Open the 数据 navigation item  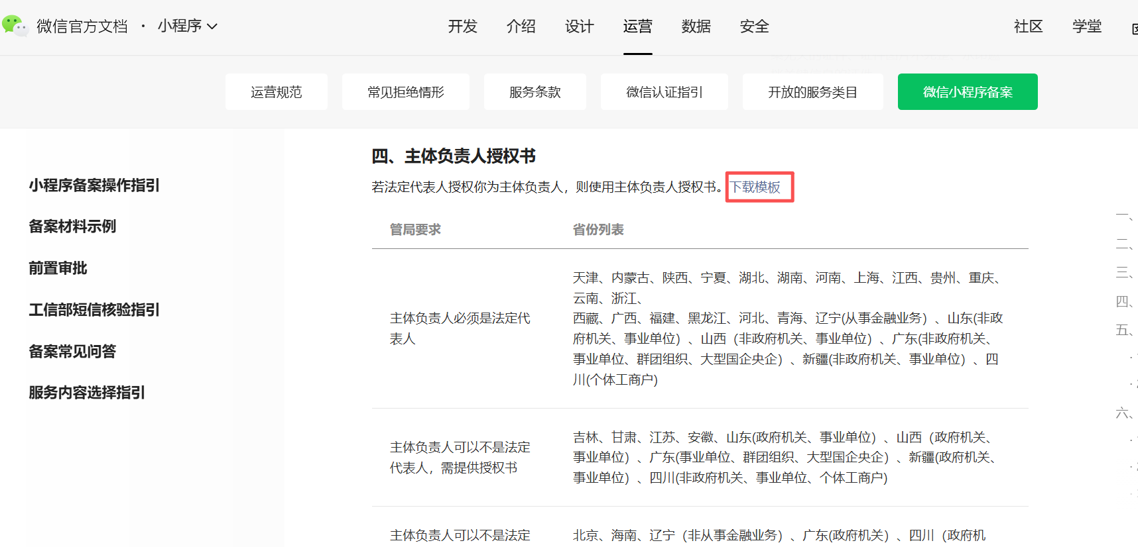tap(696, 26)
